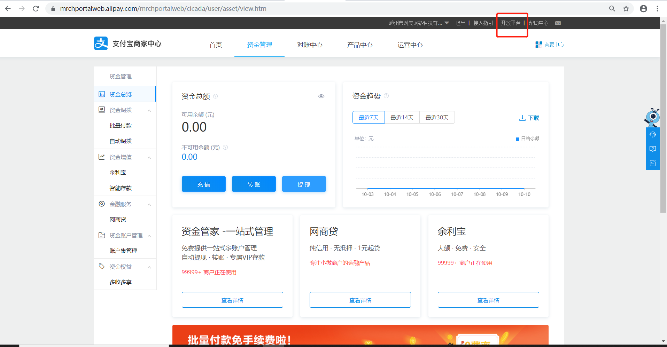Screen dimensions: 667x347
Task: Open the headset customer service icon
Action: [x=652, y=135]
